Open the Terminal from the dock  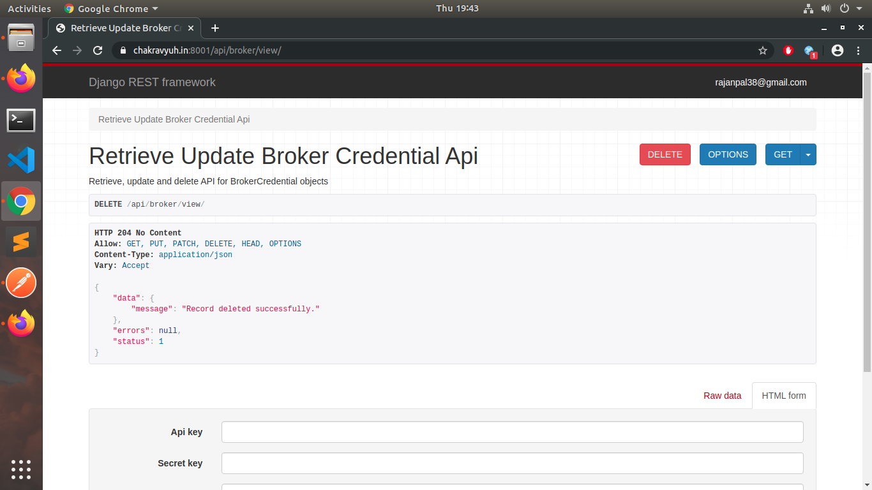coord(21,120)
